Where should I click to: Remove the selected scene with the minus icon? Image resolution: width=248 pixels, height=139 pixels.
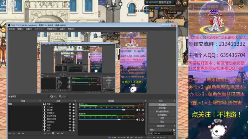click(x=14, y=133)
